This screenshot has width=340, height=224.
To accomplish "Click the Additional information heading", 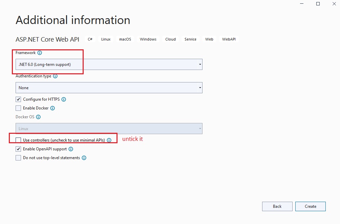I will click(x=73, y=20).
